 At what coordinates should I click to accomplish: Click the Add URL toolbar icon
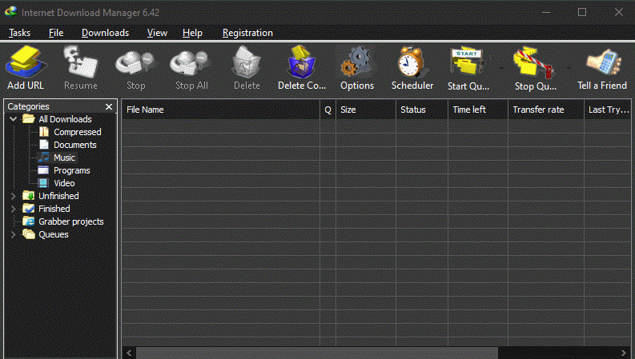tap(26, 62)
